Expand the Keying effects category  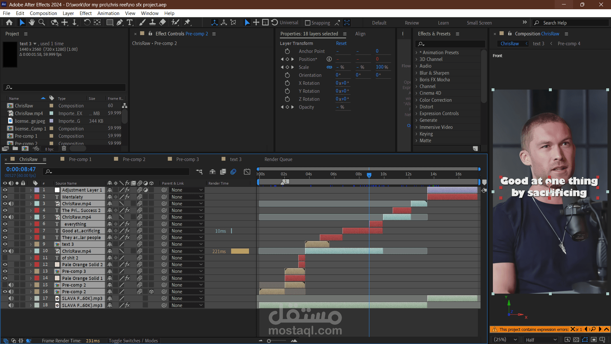click(x=416, y=134)
